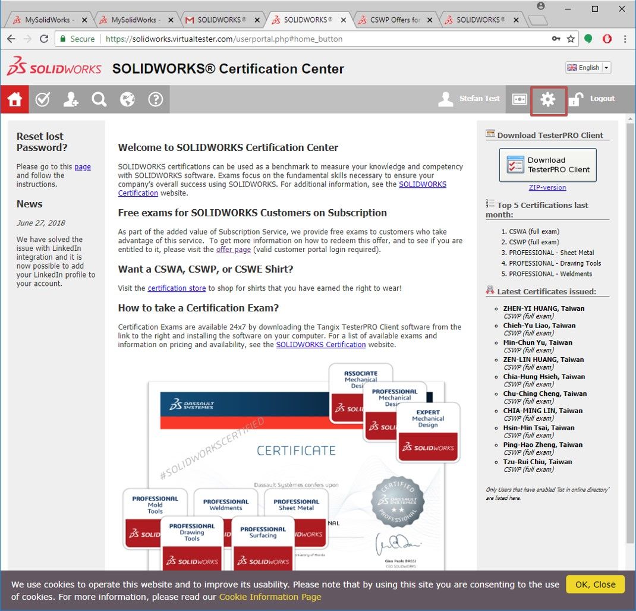Screen dimensions: 636x611
Task: Open the checkmark certificates icon
Action: tap(43, 99)
